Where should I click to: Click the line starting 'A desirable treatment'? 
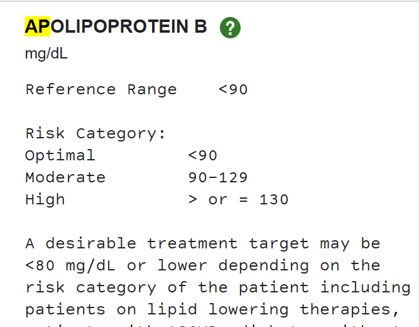[202, 243]
